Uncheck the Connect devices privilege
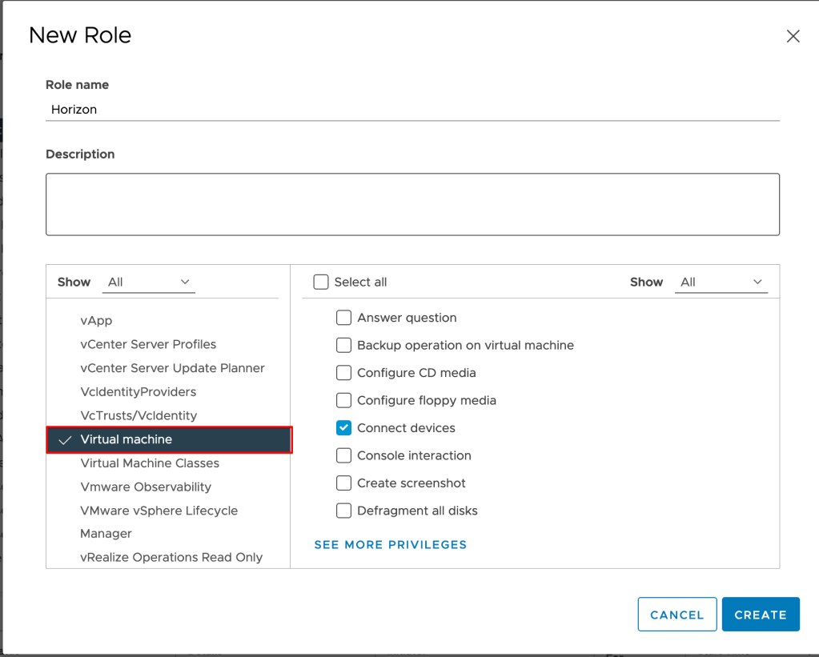Viewport: 819px width, 657px height. [x=344, y=428]
